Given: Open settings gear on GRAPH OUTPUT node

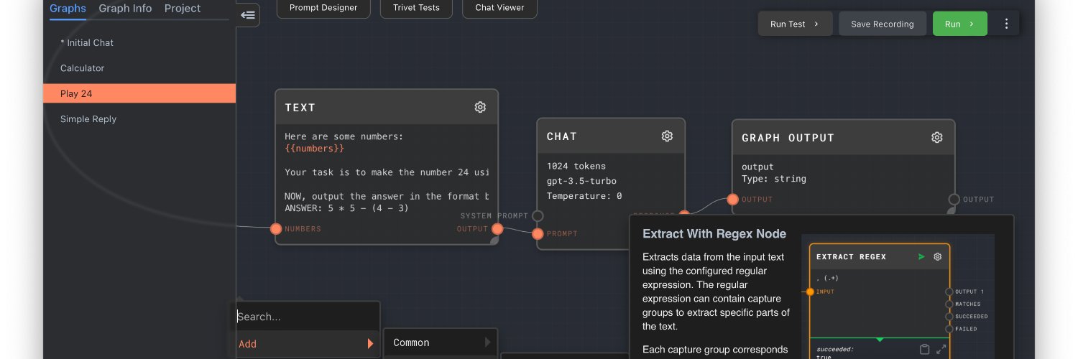Looking at the screenshot, I should [936, 137].
